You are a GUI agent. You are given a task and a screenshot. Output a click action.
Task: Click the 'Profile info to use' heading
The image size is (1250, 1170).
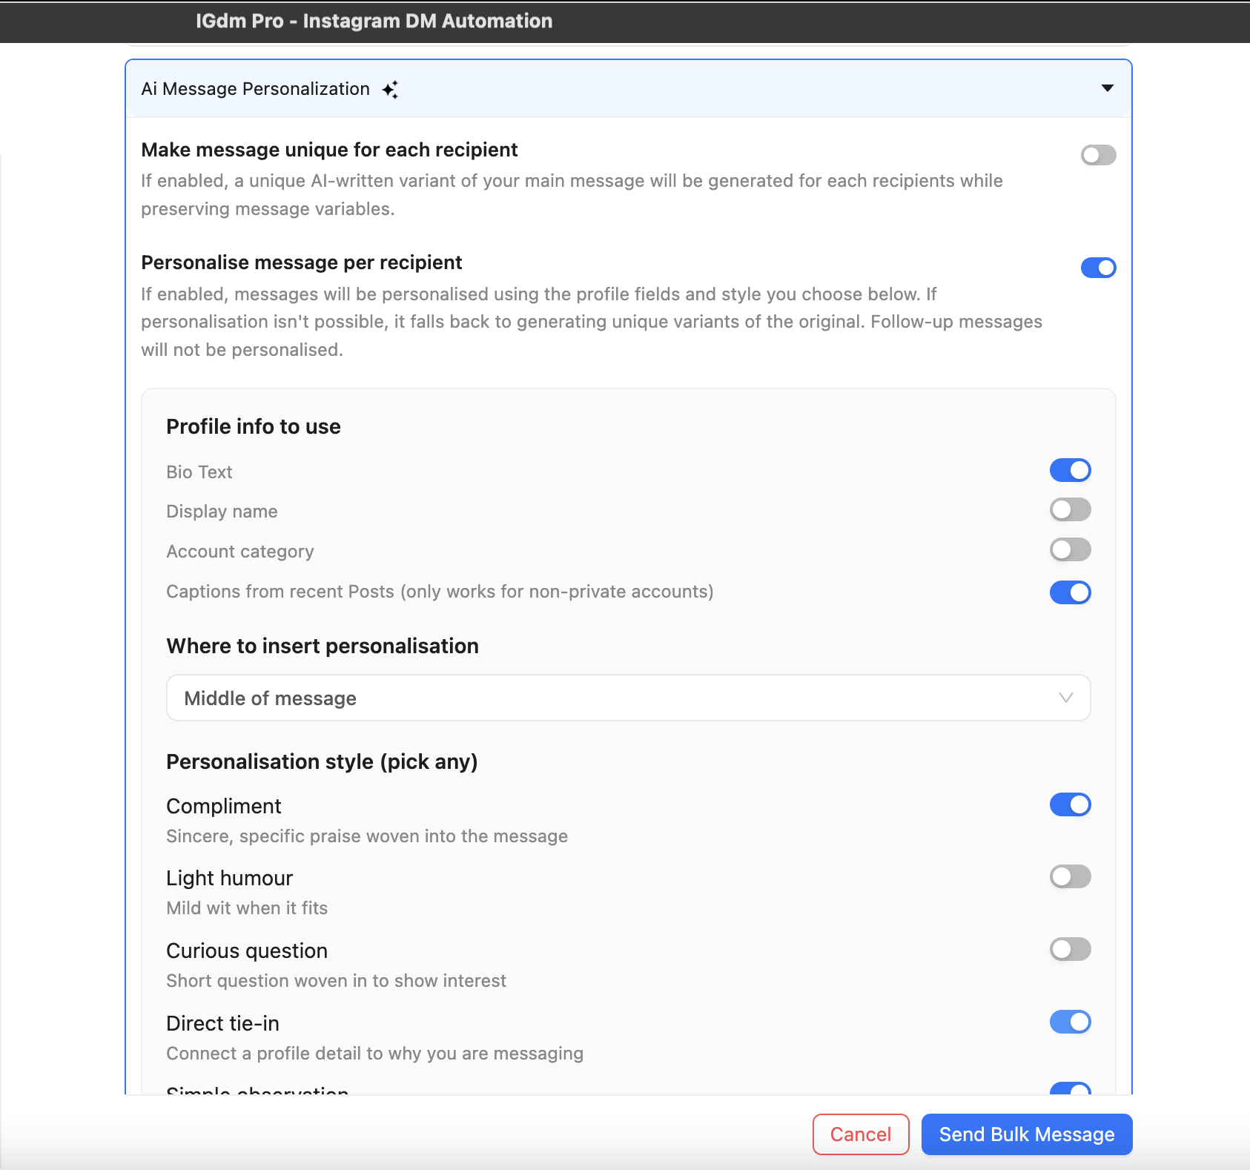254,426
